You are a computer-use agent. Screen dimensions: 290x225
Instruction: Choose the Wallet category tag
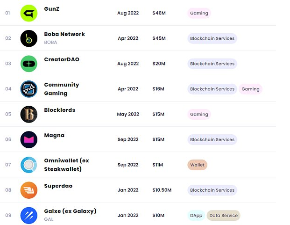tap(197, 165)
